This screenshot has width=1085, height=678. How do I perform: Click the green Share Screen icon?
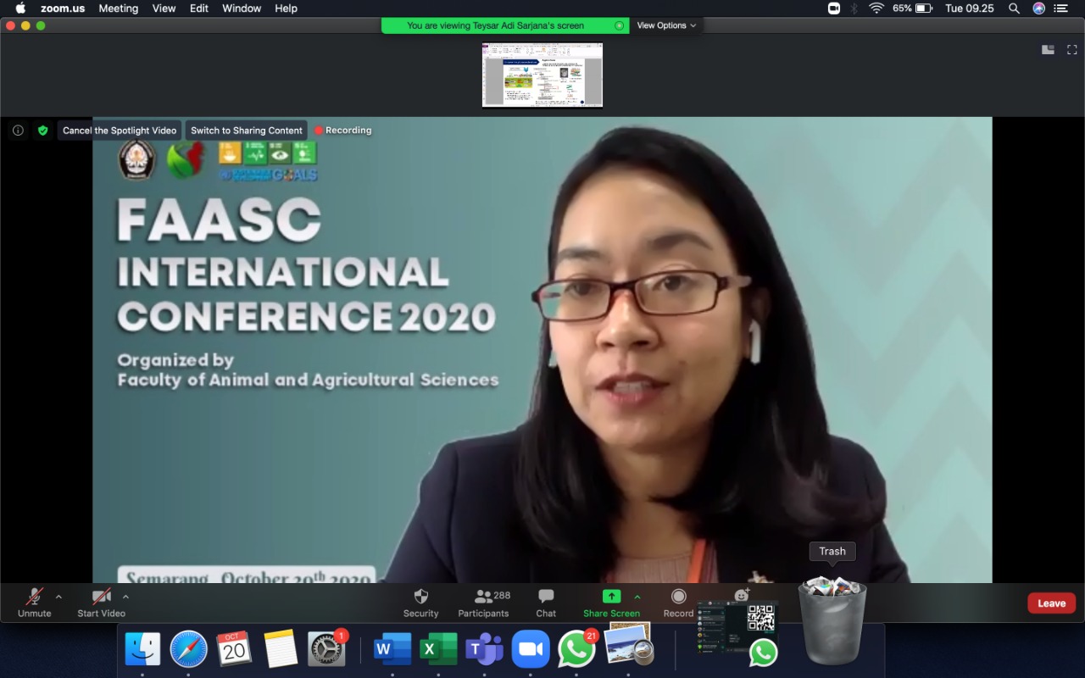[611, 597]
